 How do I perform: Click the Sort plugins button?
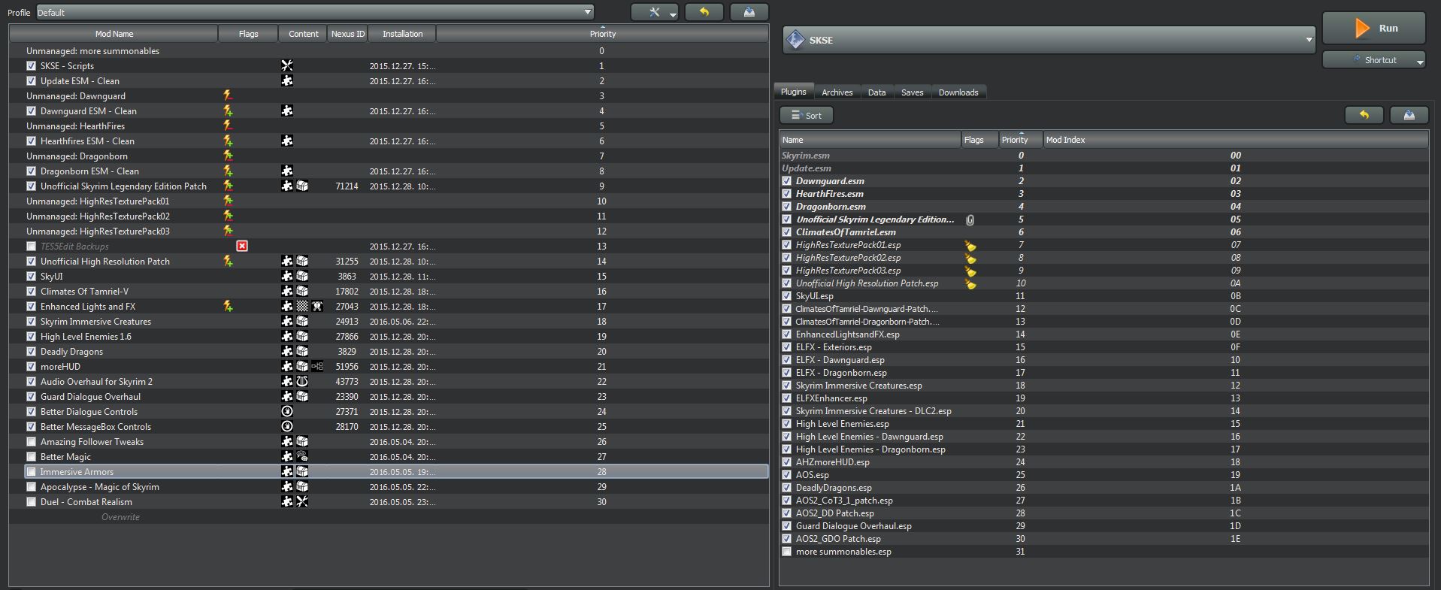[x=806, y=115]
